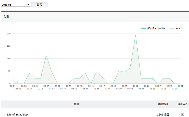Image resolution: width=189 pixels, height=117 pixels.
Task: Toggle the Life of an auditor row checkbox
Action: [183, 114]
